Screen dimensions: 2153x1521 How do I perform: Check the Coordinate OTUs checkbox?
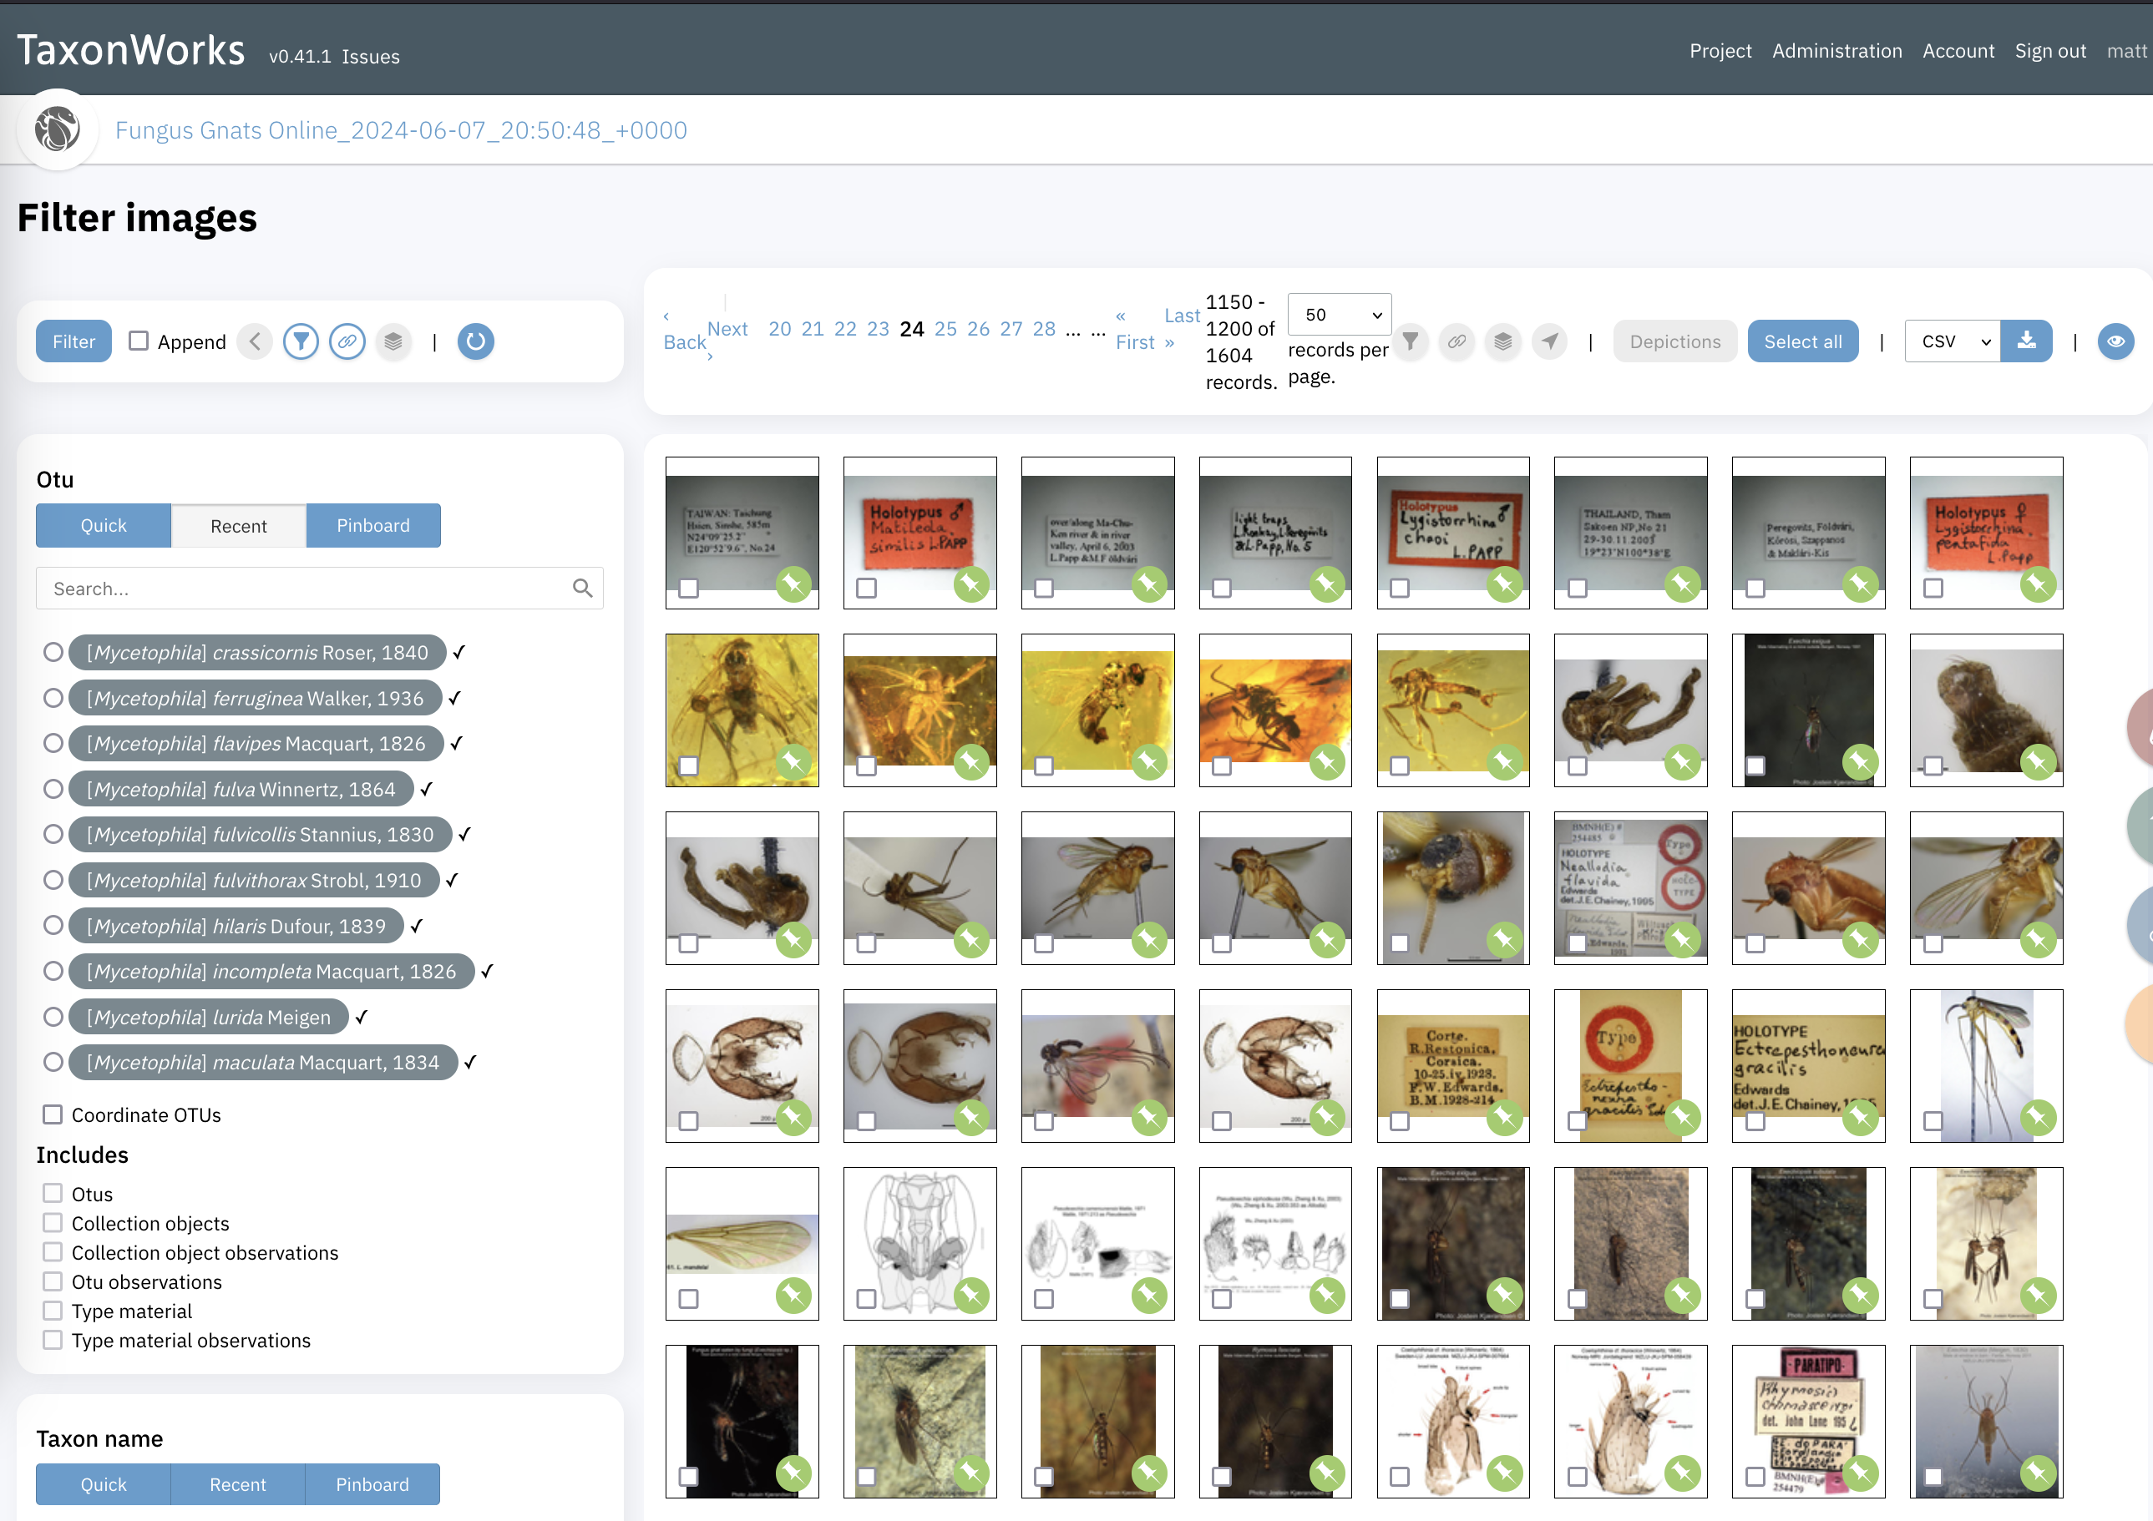(x=53, y=1114)
